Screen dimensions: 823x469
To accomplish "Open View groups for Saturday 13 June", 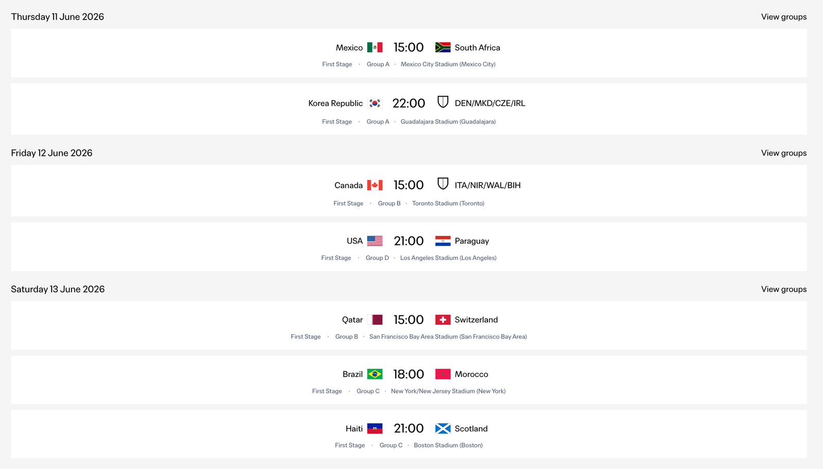I will (783, 290).
